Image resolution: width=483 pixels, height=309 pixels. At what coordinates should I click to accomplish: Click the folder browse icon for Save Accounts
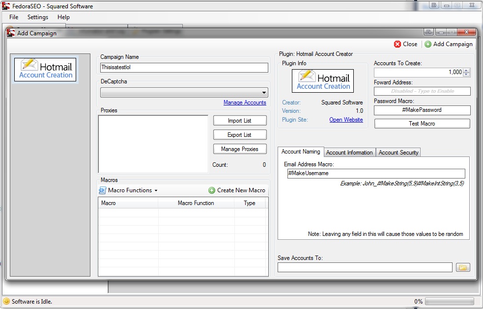463,267
